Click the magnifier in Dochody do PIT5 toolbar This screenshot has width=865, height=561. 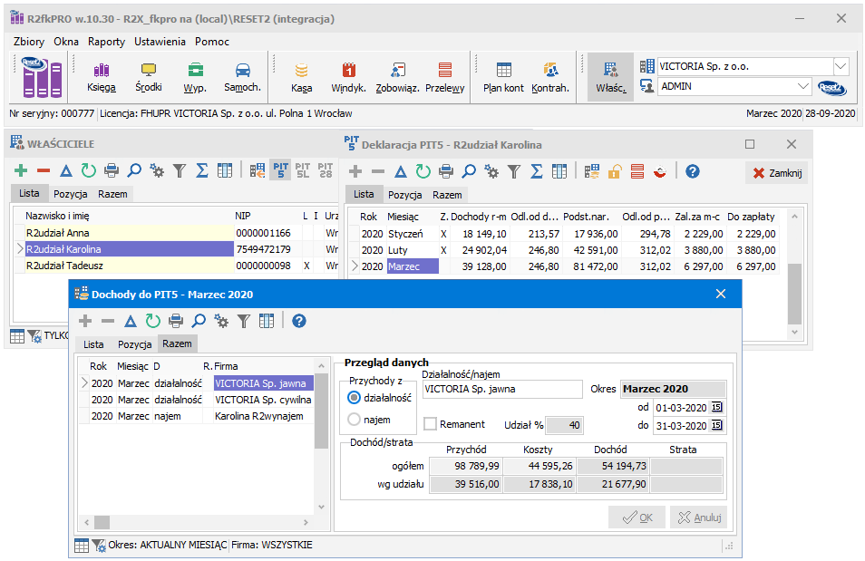click(199, 321)
